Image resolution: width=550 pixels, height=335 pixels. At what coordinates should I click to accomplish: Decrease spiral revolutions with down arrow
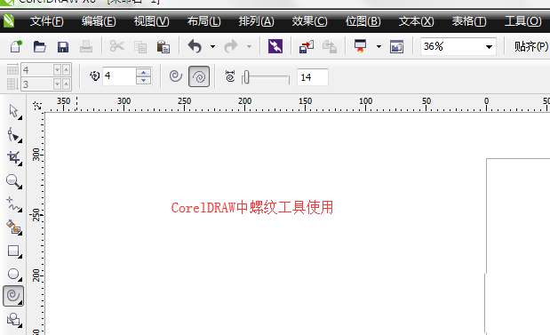143,81
